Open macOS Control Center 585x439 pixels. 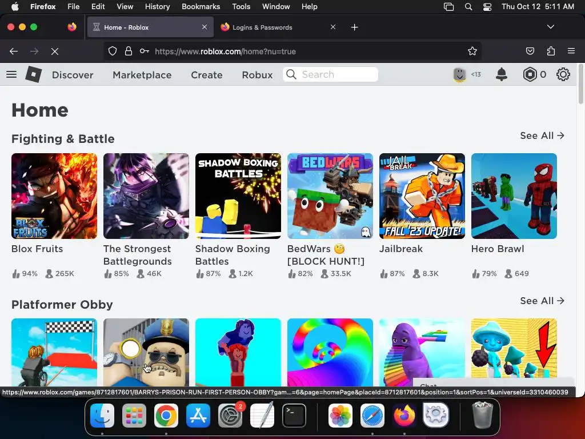click(487, 7)
